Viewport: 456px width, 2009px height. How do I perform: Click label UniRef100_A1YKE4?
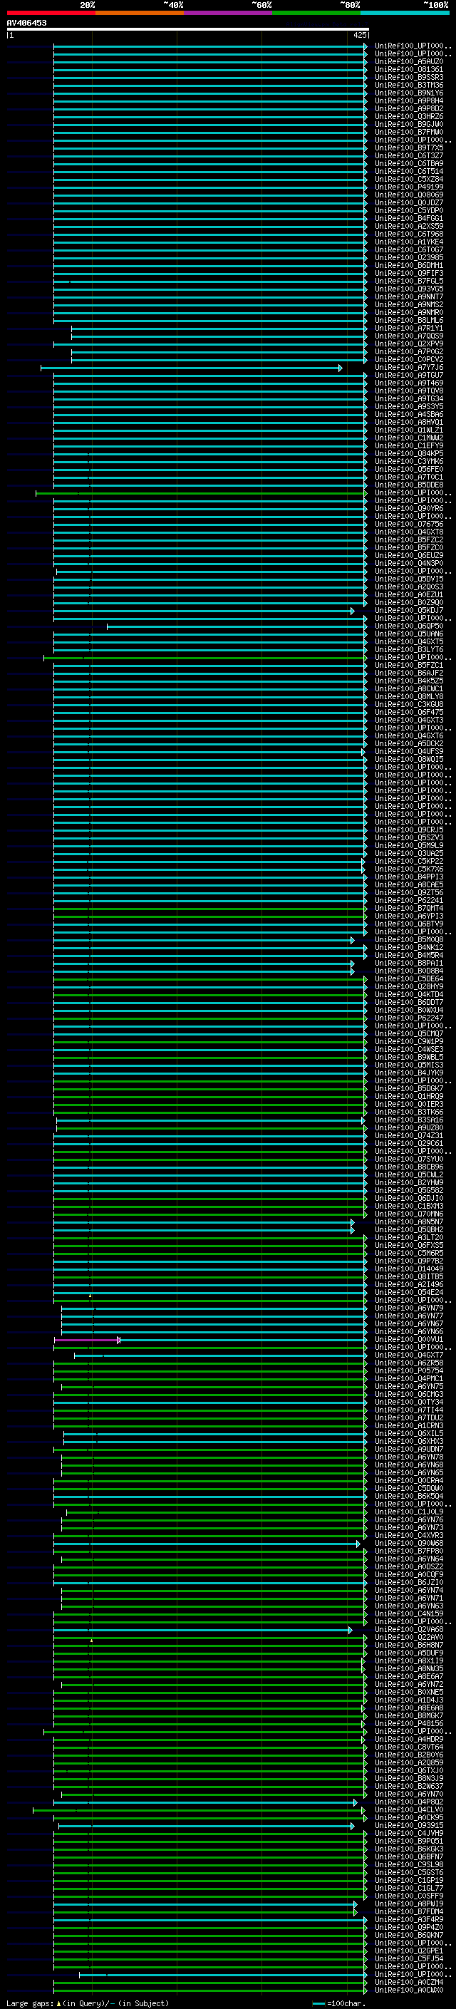[409, 242]
